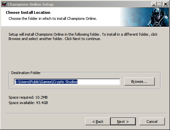Click the 'Choose Install Location' heading
Image resolution: width=170 pixels, height=130 pixels.
[28, 12]
